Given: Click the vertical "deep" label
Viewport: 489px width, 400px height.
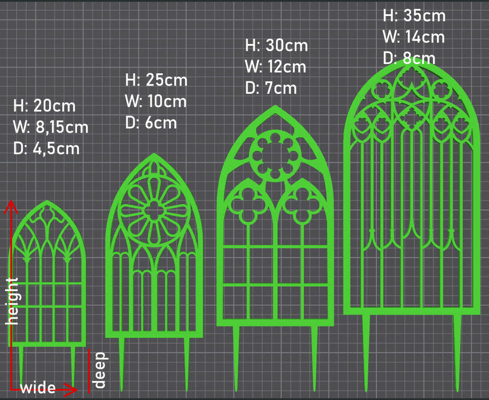Looking at the screenshot, I should (x=101, y=370).
